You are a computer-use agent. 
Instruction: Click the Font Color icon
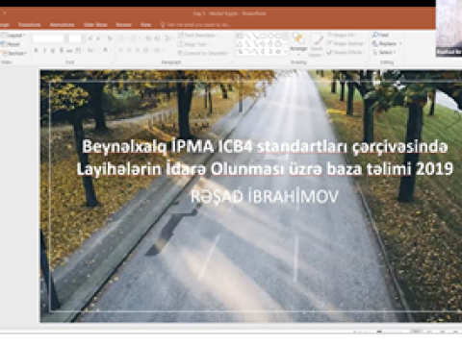(x=106, y=50)
